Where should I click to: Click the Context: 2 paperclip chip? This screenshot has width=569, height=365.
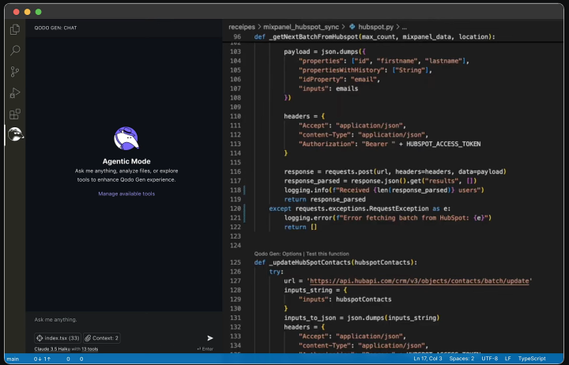pos(102,338)
